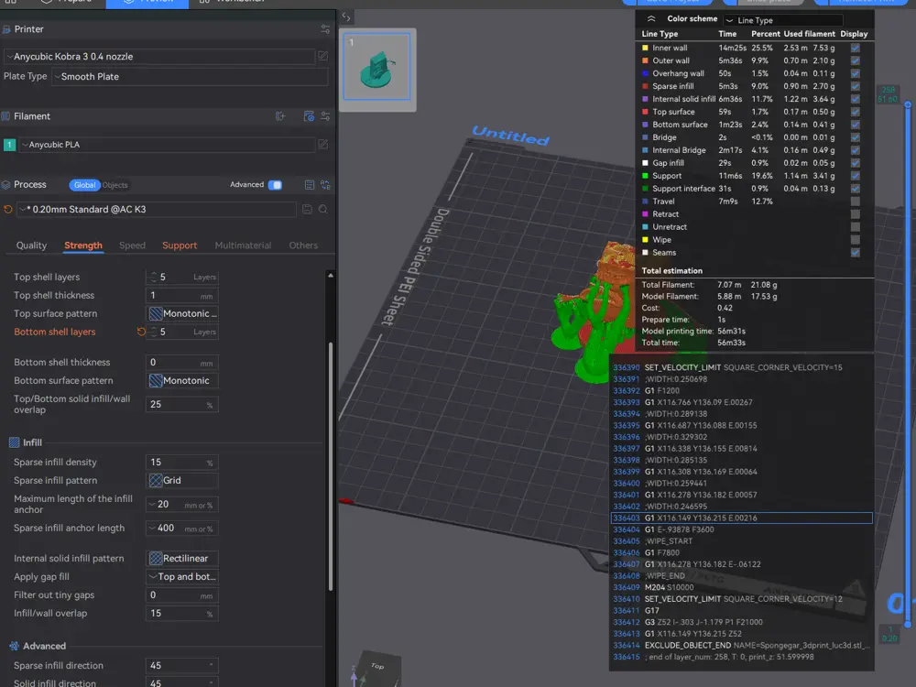Open the Support settings tab
The height and width of the screenshot is (687, 916).
pos(180,245)
